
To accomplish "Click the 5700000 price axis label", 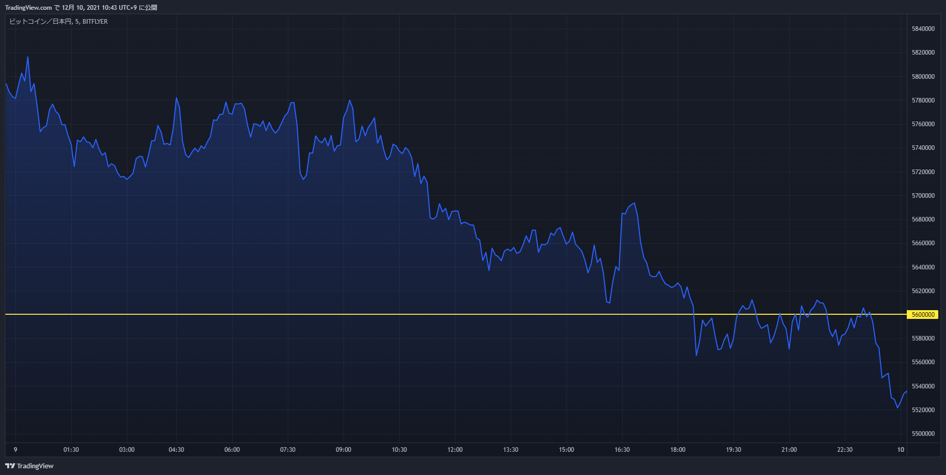I will pyautogui.click(x=923, y=196).
